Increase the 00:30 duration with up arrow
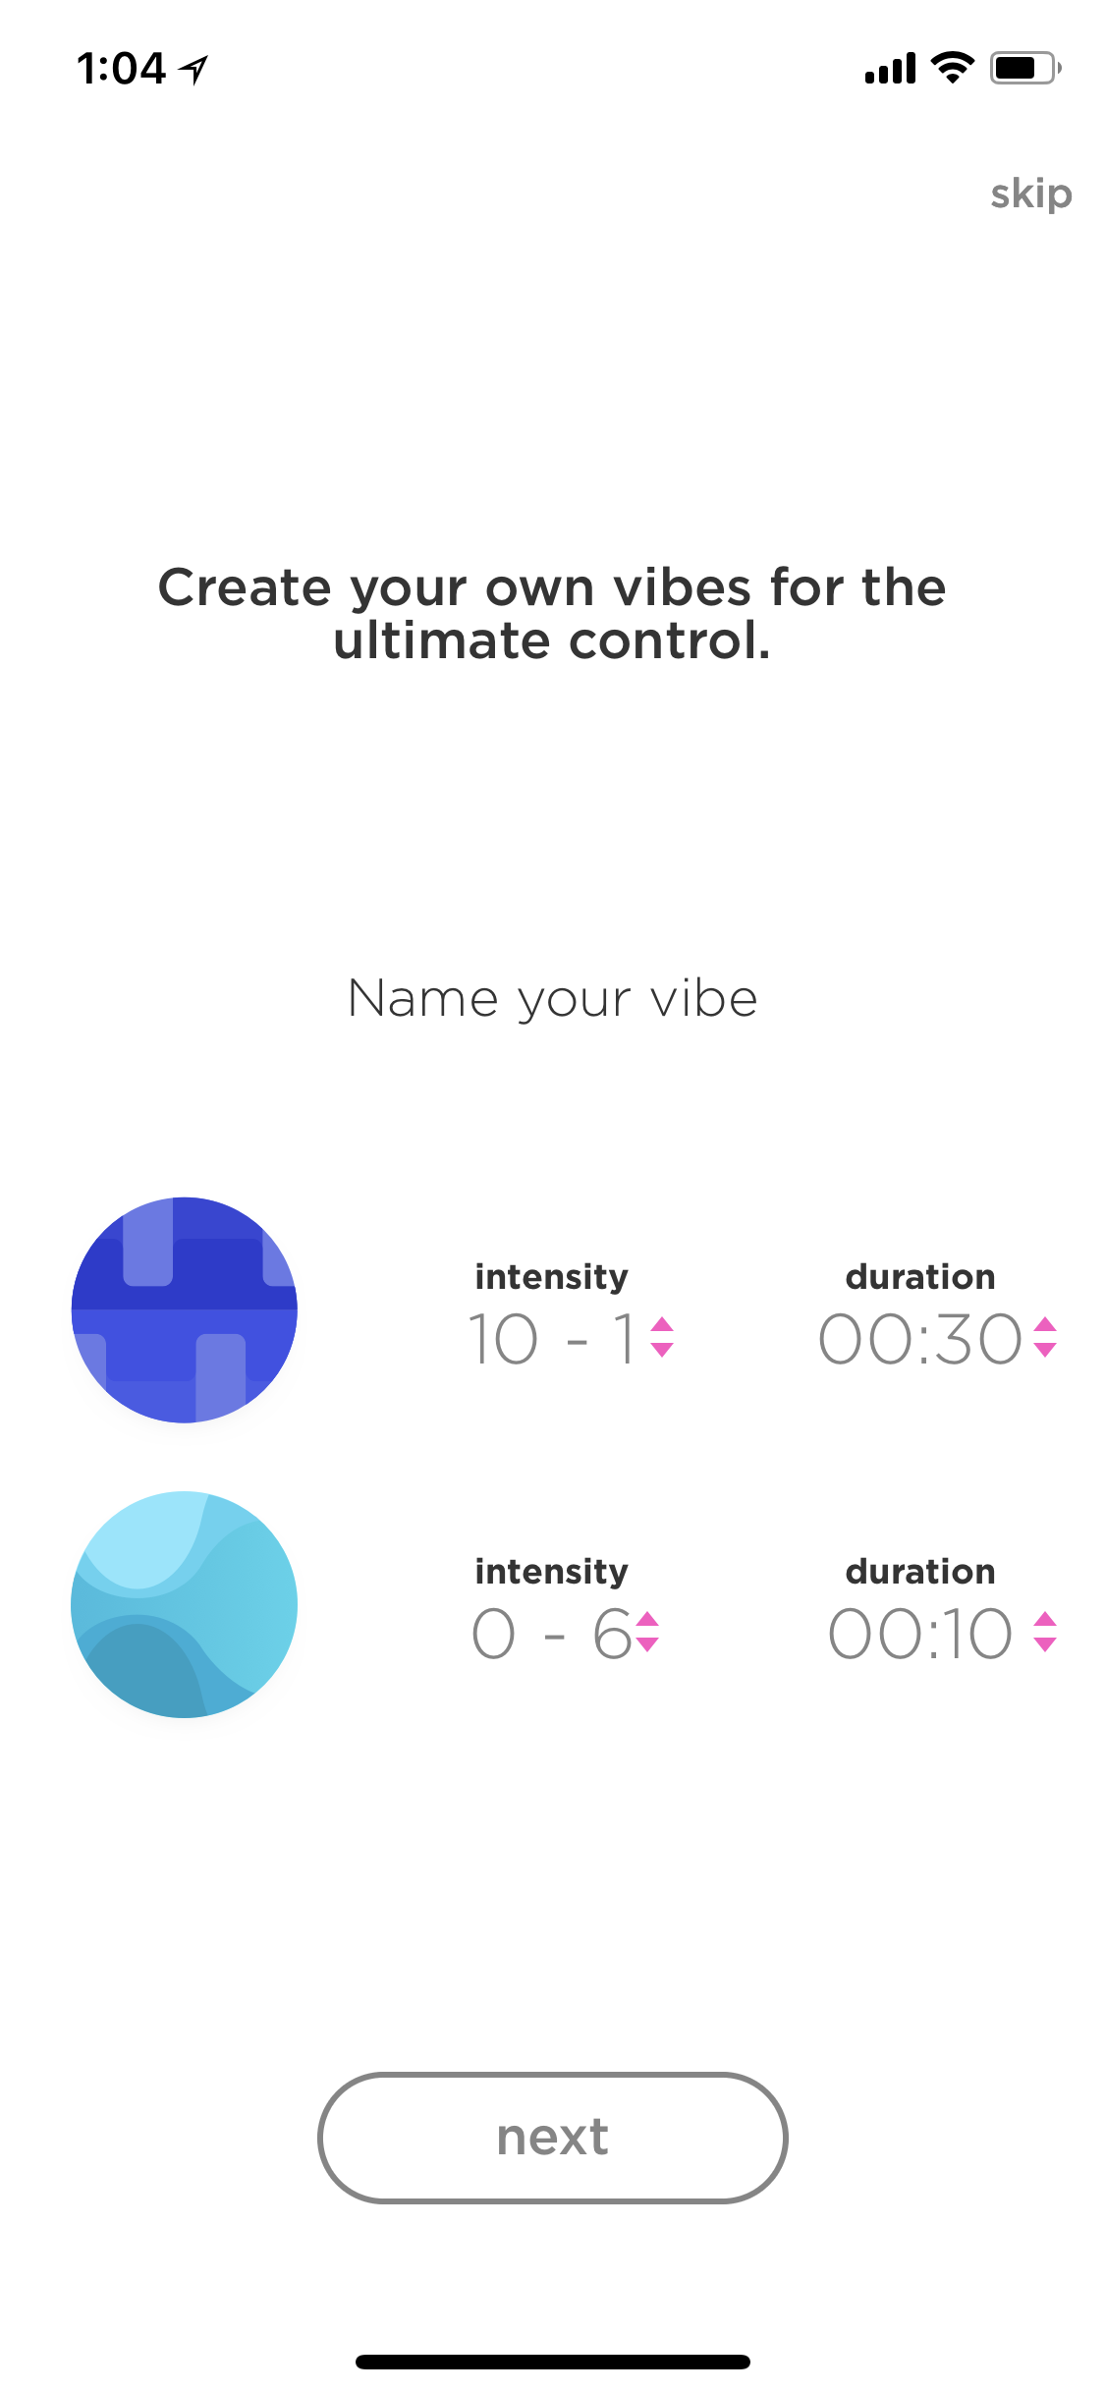This screenshot has height=2393, width=1105. (x=1045, y=1325)
